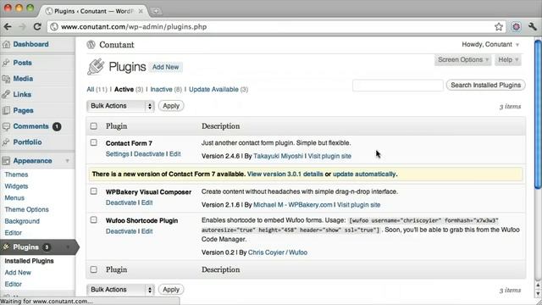Click the browser forward arrow
542x305 pixels.
(23, 26)
